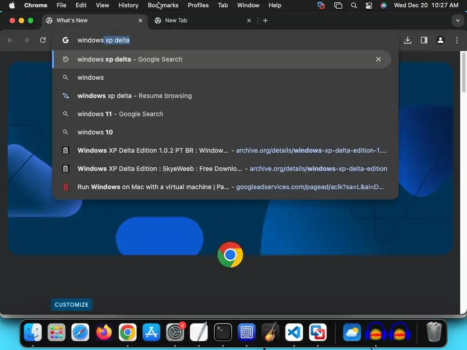The image size is (467, 350).
Task: Click the Chrome logo on the page
Action: click(230, 255)
